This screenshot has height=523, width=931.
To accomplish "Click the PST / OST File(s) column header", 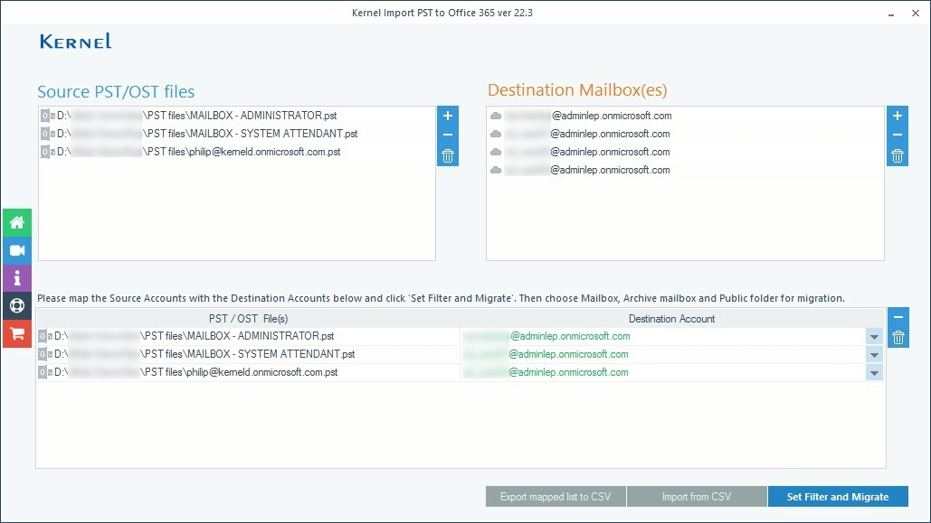I will (248, 319).
